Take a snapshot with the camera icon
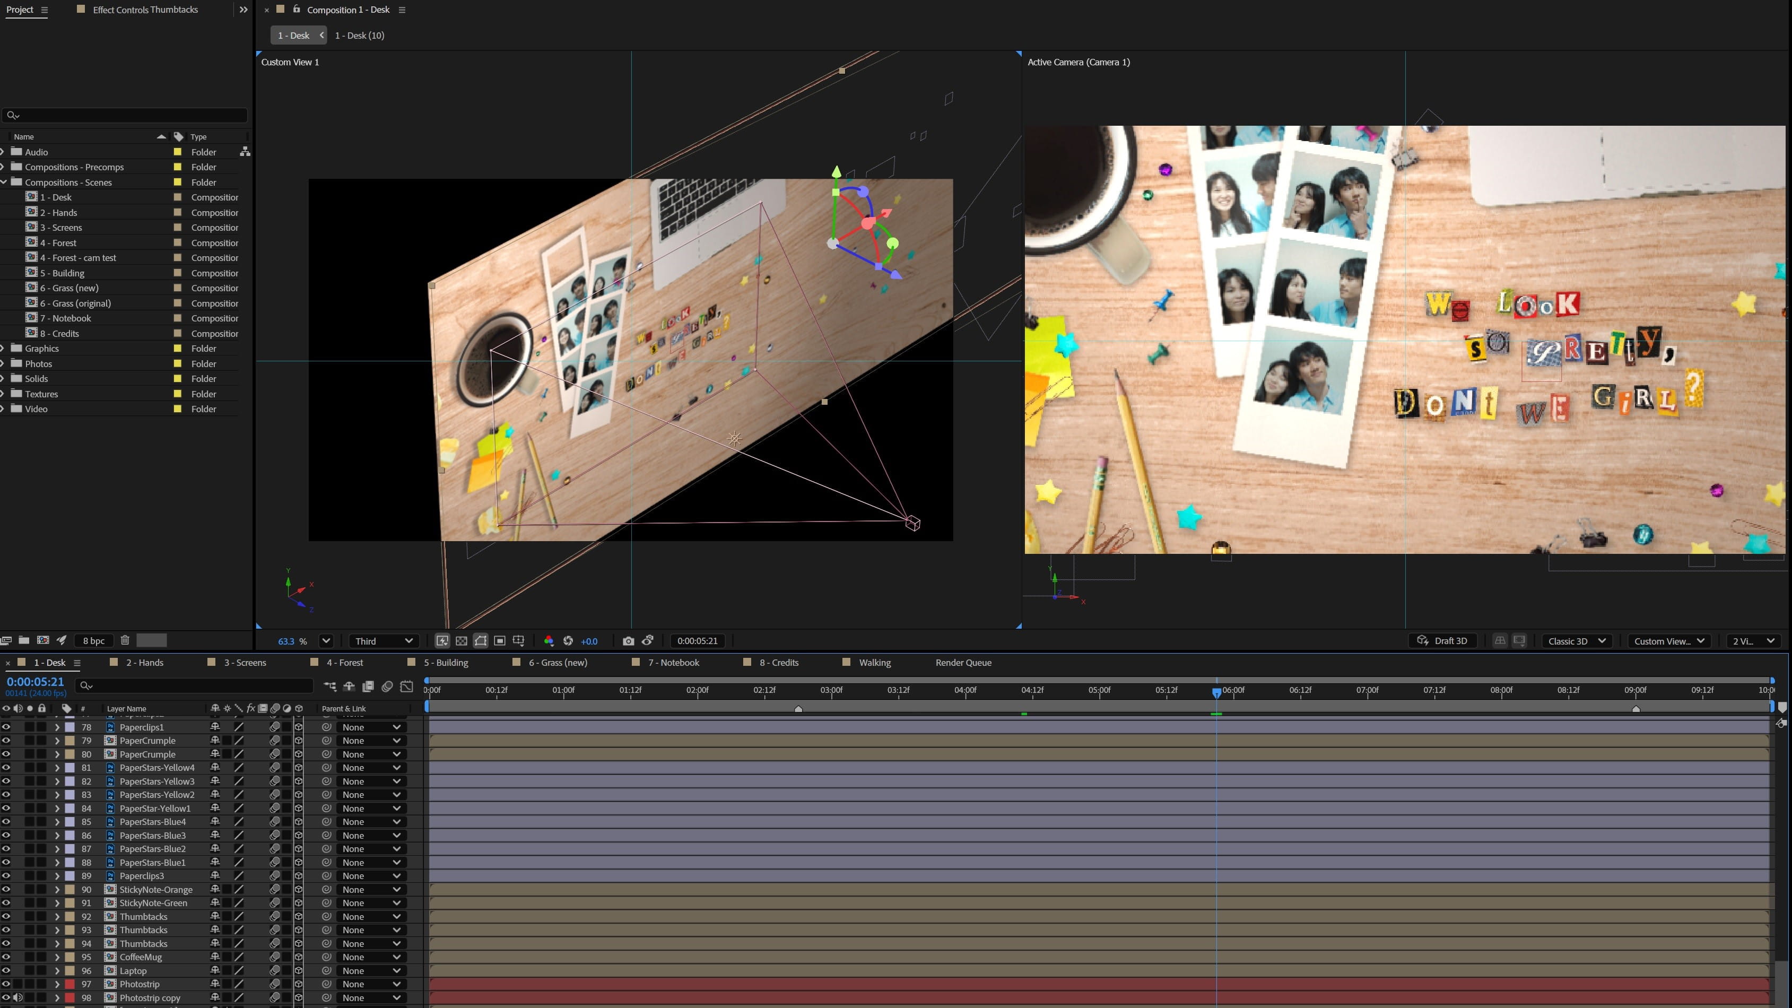Image resolution: width=1792 pixels, height=1008 pixels. [628, 641]
